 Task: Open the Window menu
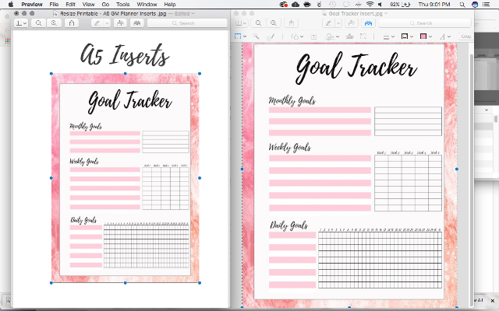(147, 4)
